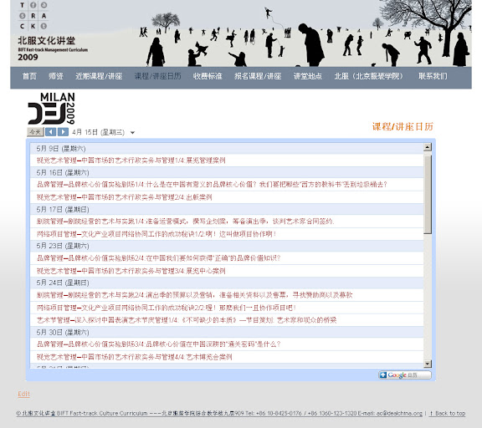Open the 联系我们 nav item
The width and height of the screenshot is (482, 428).
point(433,76)
